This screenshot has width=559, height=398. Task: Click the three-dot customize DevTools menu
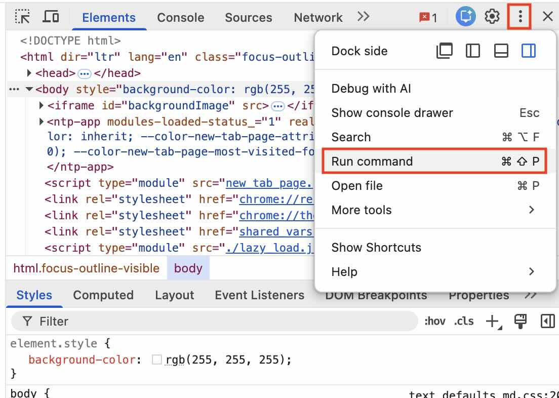[520, 17]
